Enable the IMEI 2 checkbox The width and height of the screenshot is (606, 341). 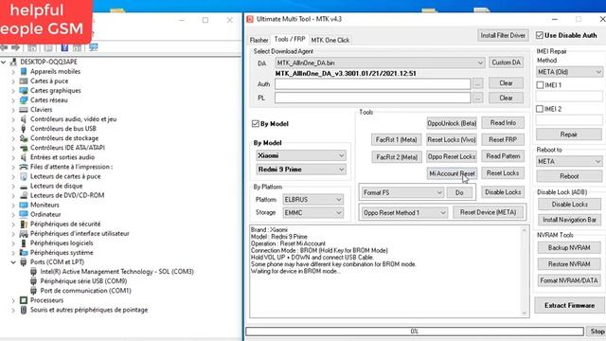pyautogui.click(x=540, y=109)
